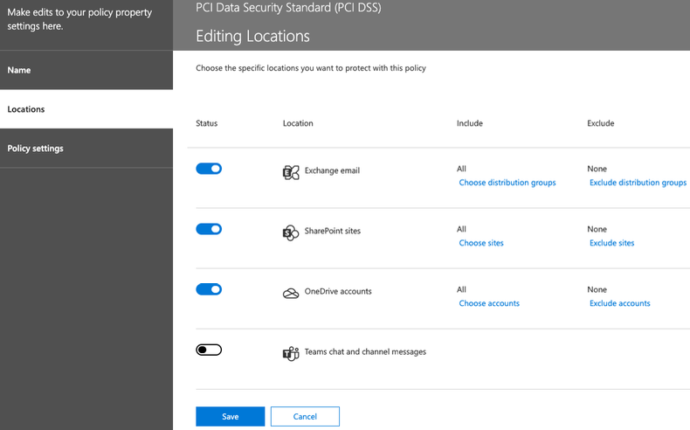
Task: Click Exclude distribution groups link
Action: tap(638, 183)
